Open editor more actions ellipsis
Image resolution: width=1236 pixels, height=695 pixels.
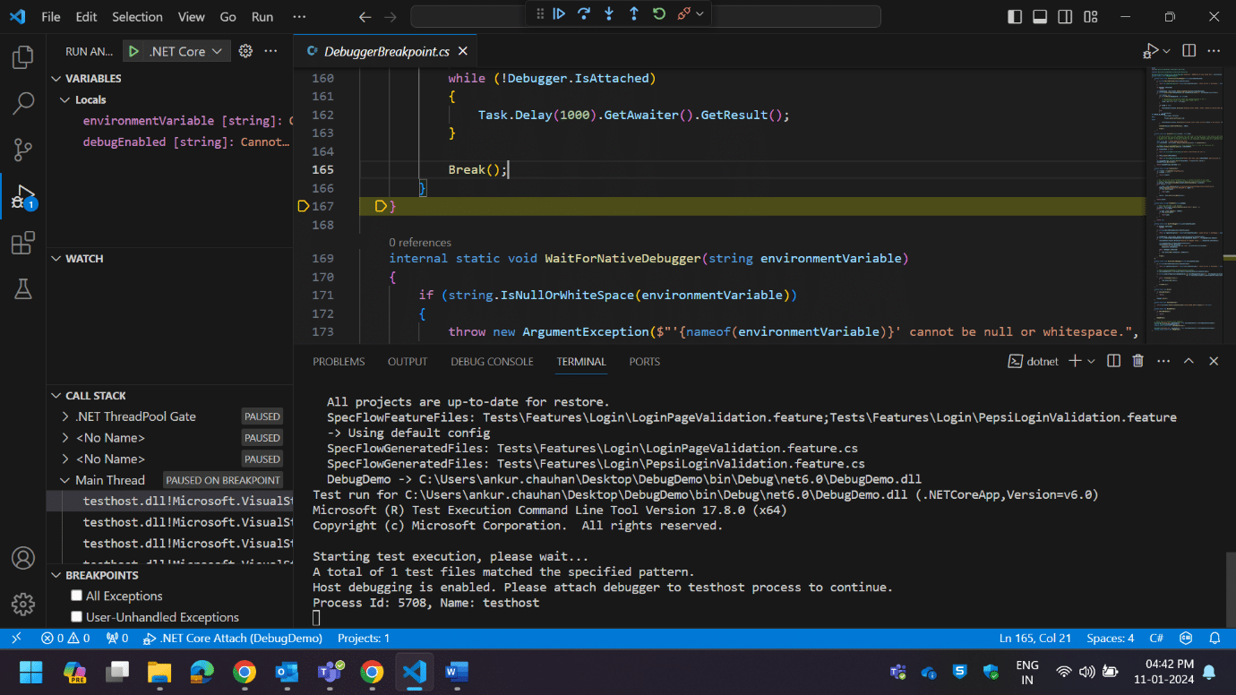coord(1214,51)
